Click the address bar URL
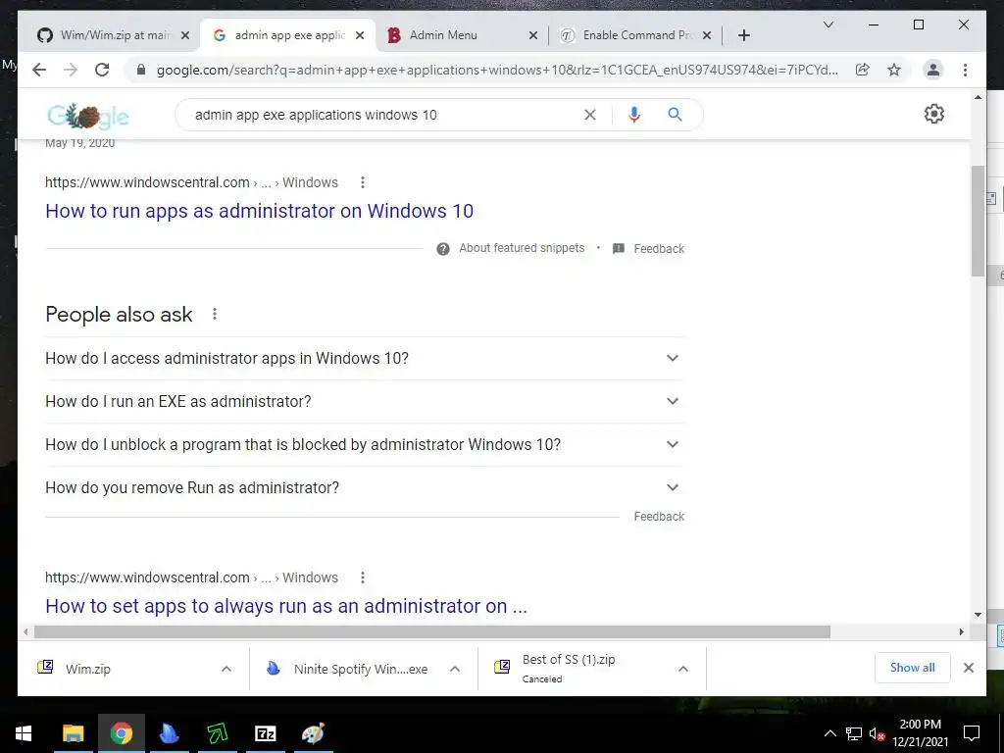This screenshot has height=753, width=1004. tap(497, 70)
